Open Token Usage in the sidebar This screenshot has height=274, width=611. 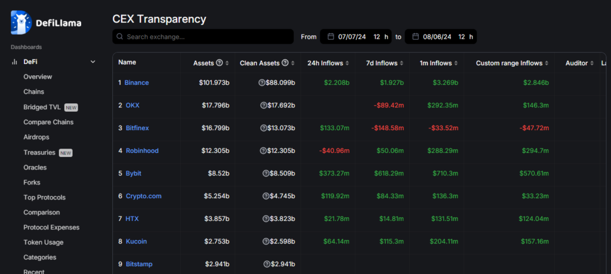43,242
